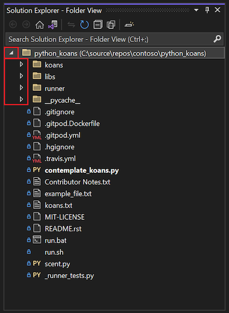Click the Collapse All toolbar icon

pos(98,25)
